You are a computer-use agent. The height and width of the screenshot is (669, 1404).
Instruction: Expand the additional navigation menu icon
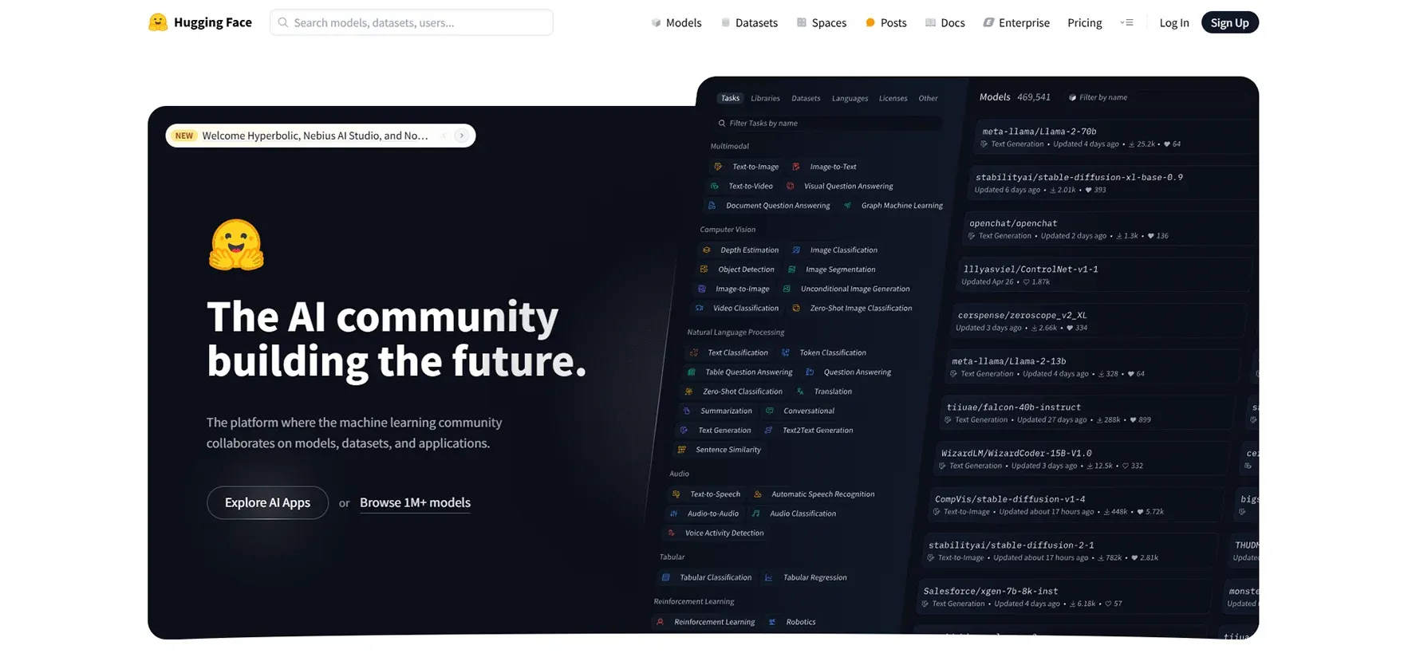pos(1126,22)
